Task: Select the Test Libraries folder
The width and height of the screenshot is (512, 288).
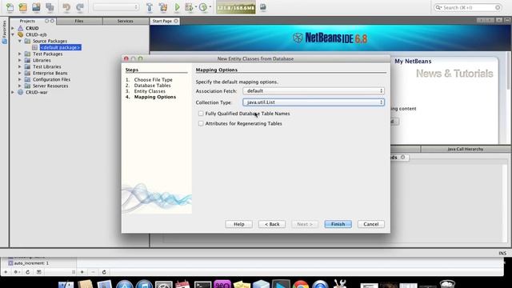Action: tap(46, 66)
